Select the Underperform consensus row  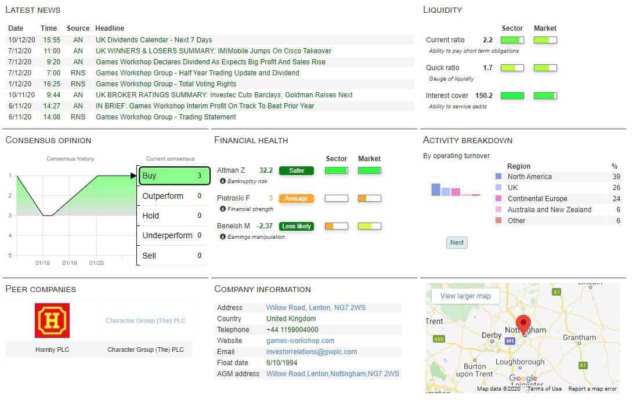click(172, 235)
